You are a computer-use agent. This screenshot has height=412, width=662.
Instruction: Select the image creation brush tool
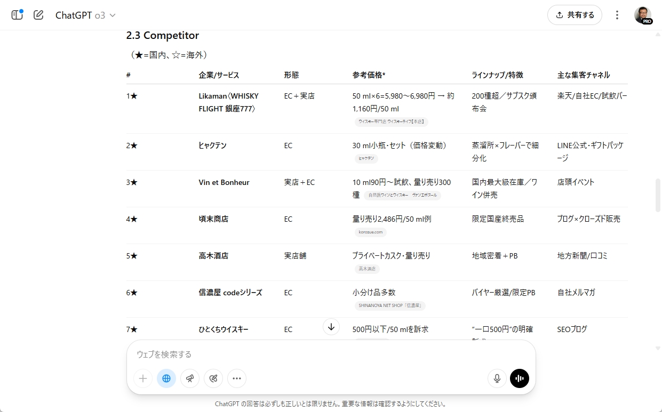[213, 378]
